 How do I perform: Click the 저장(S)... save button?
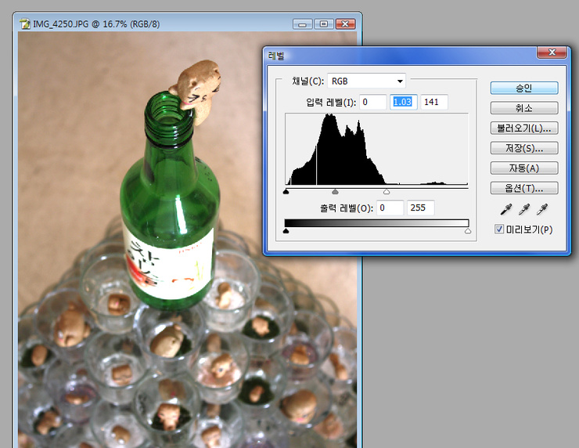click(x=524, y=148)
